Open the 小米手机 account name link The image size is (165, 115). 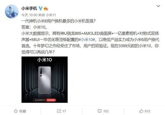pyautogui.click(x=29, y=8)
